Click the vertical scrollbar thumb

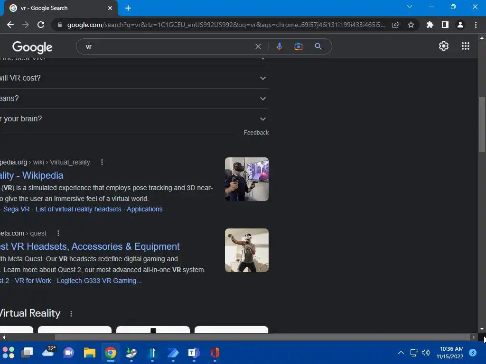(482, 125)
